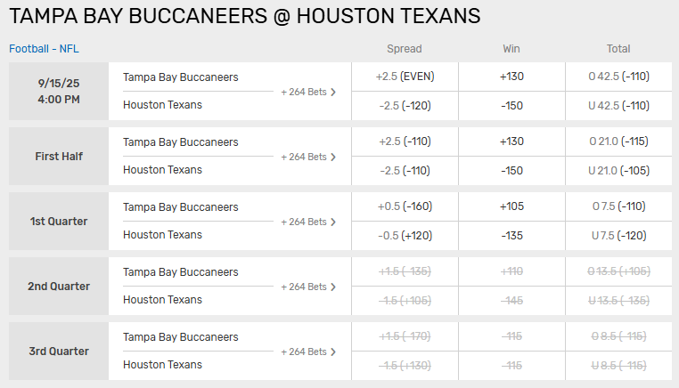
Task: Open +264 Bets for 3rd Quarter
Action: [308, 352]
